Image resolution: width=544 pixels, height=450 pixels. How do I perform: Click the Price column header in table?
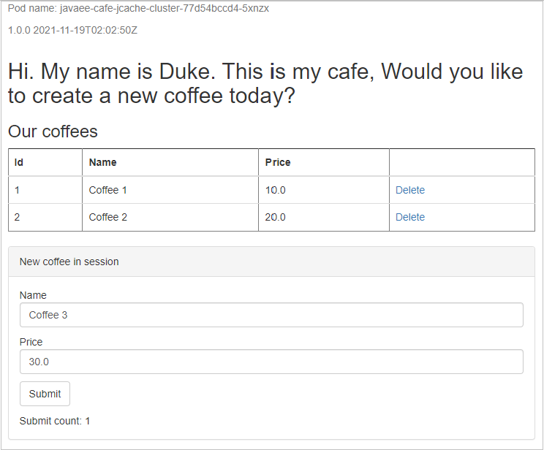[x=278, y=162]
